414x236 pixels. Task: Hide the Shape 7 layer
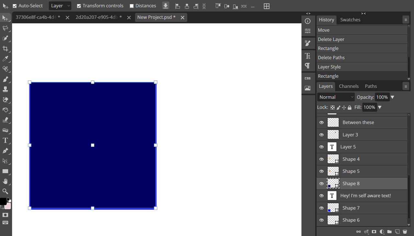point(321,208)
